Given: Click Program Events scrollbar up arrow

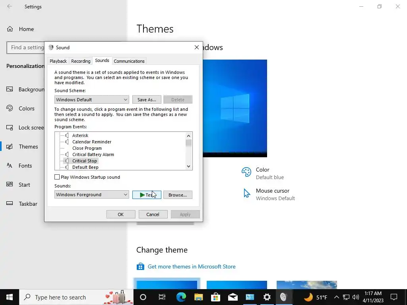Looking at the screenshot, I should [189, 136].
